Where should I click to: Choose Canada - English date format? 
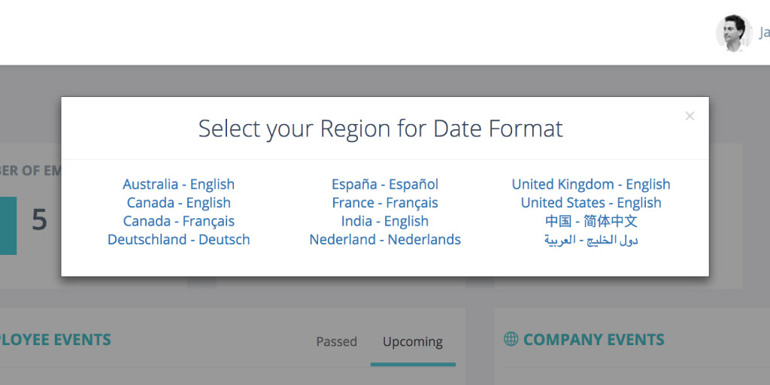[x=179, y=203]
